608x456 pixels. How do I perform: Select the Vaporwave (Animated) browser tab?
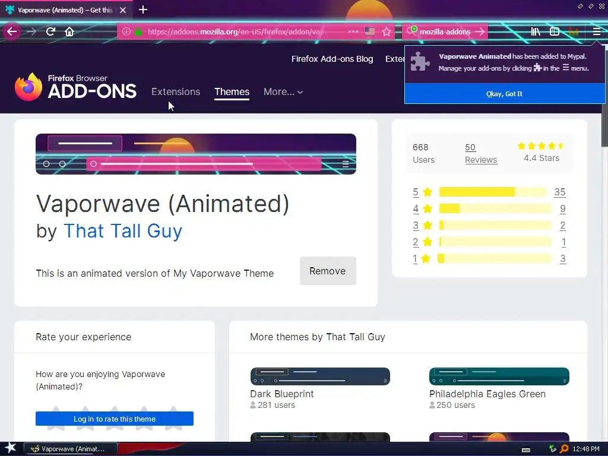pyautogui.click(x=65, y=10)
